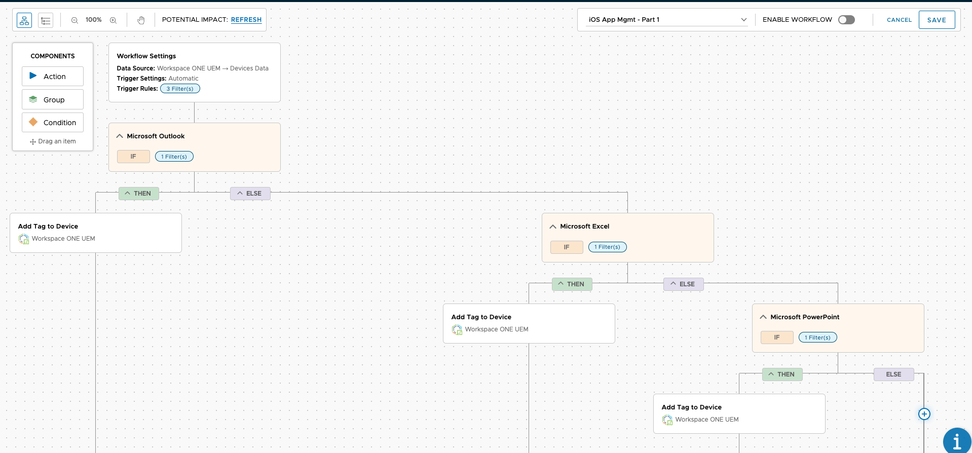Click the green Group layers icon

click(x=33, y=99)
